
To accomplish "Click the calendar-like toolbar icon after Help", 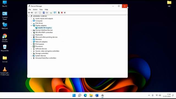I will [47, 13].
